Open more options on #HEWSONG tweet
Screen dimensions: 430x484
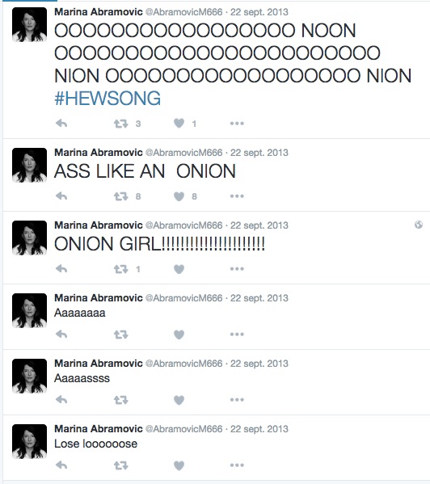pos(237,124)
